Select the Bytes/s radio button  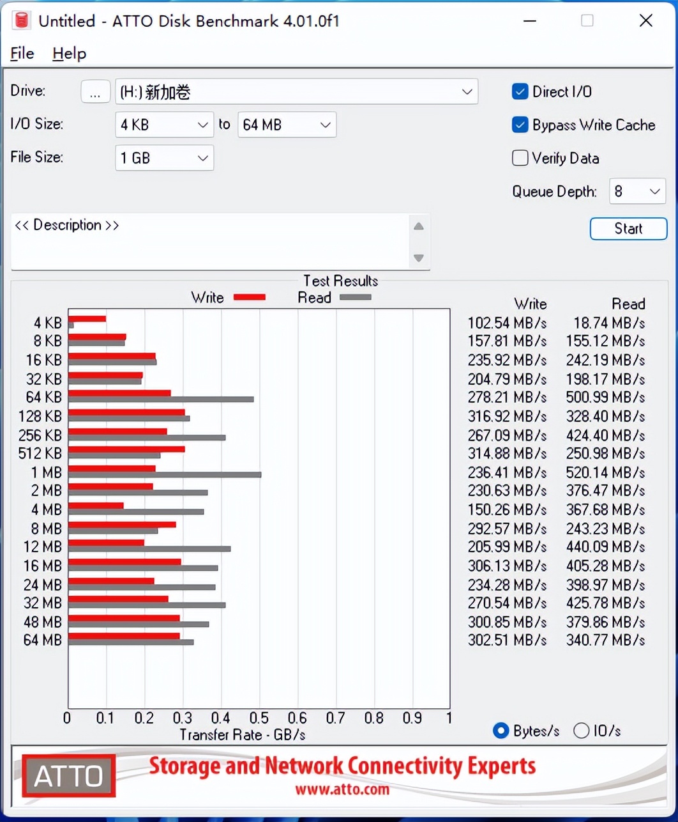[501, 731]
